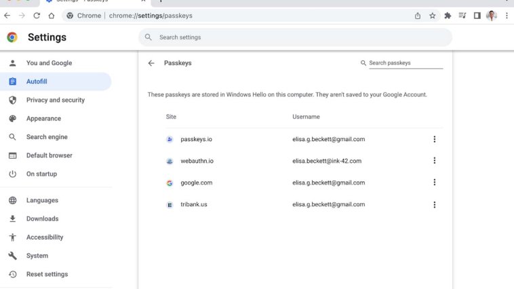
Task: Select the webauthn.io site name
Action: [x=197, y=161]
